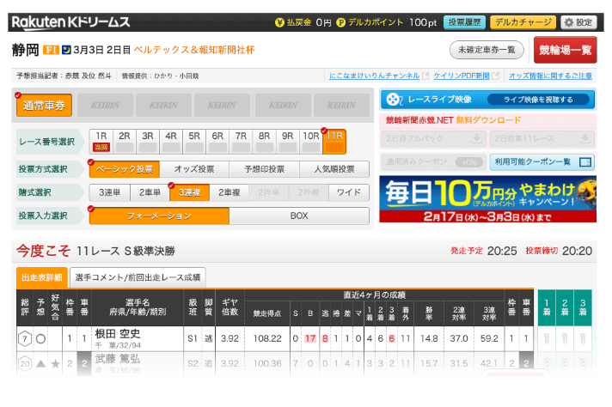Click the 1着 column header
612x407 pixels.
[x=547, y=307]
